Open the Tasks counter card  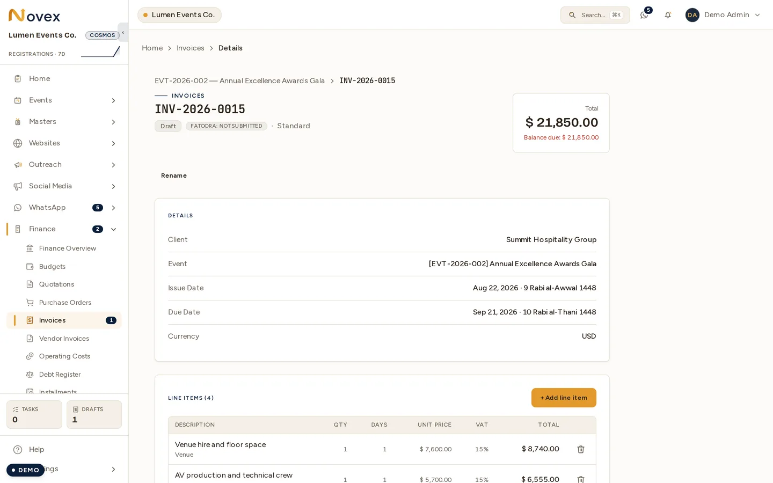click(34, 414)
